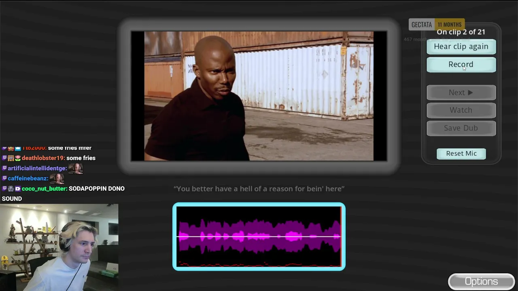This screenshot has width=518, height=291.
Task: Open chat user coco_nut_butter's name
Action: 45,189
